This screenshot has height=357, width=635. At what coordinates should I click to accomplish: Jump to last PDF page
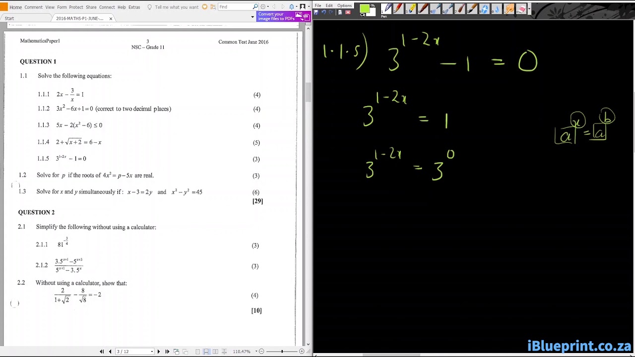[x=167, y=352]
